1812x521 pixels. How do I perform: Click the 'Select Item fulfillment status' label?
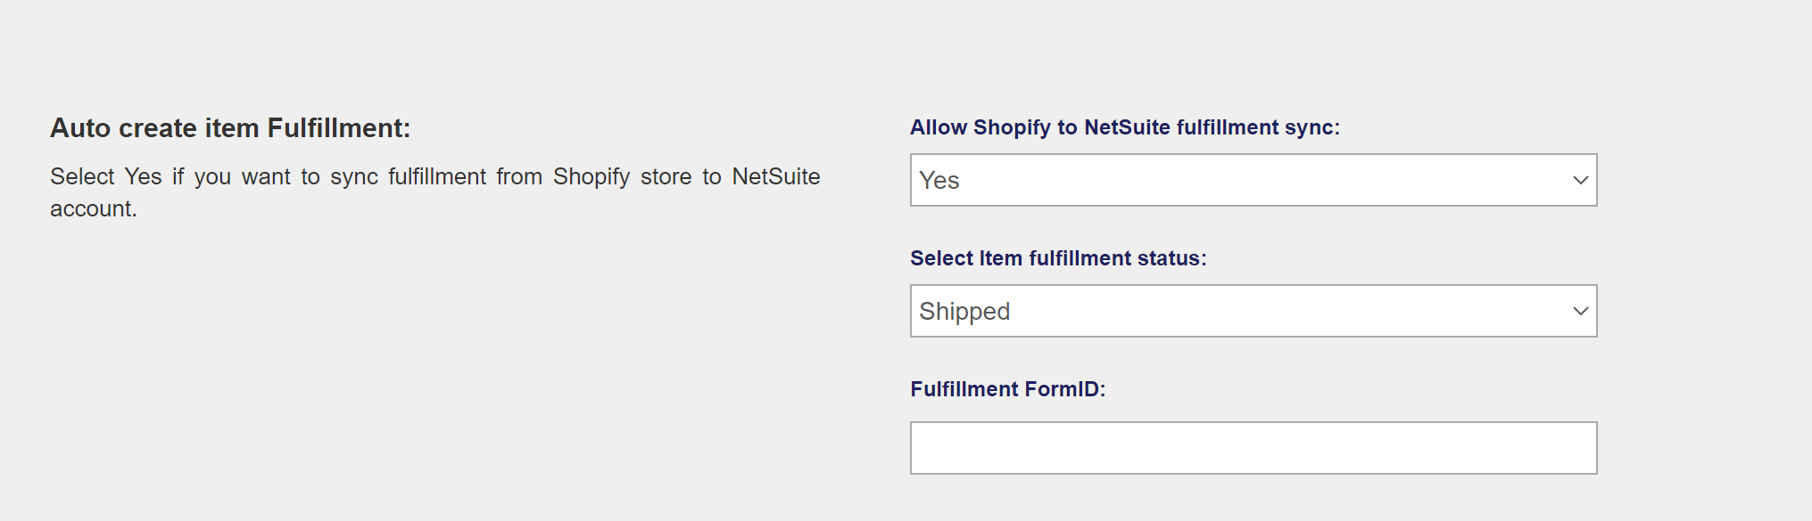pyautogui.click(x=1058, y=258)
